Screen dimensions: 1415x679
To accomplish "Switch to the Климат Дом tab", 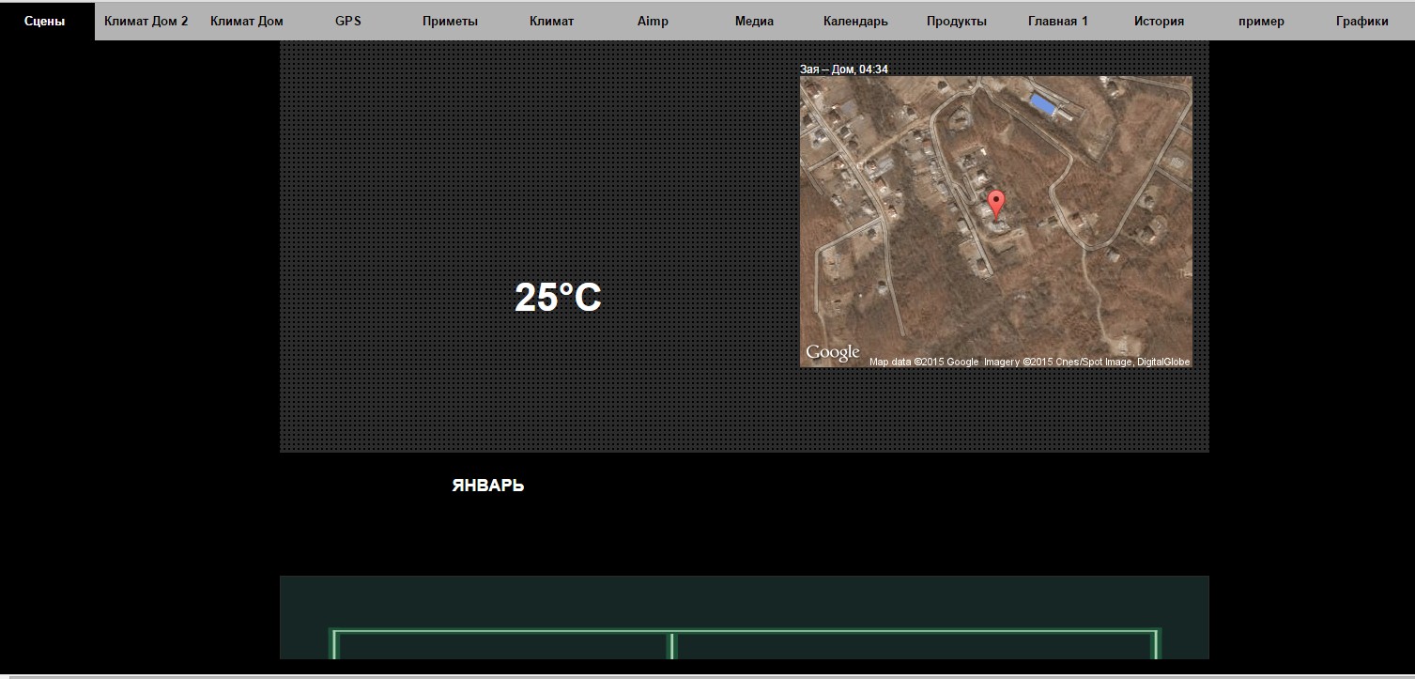I will [247, 21].
